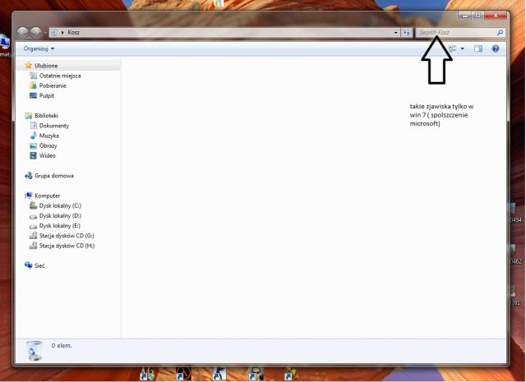Open Stacja dysków CD (H:)
526x382 pixels.
coord(67,246)
